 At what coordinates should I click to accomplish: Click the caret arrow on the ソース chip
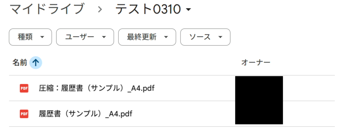click(x=220, y=37)
